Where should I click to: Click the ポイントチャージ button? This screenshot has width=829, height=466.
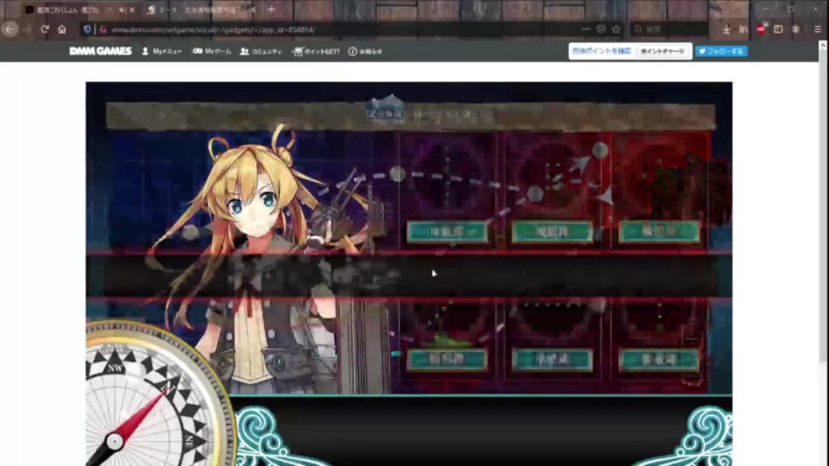(662, 51)
